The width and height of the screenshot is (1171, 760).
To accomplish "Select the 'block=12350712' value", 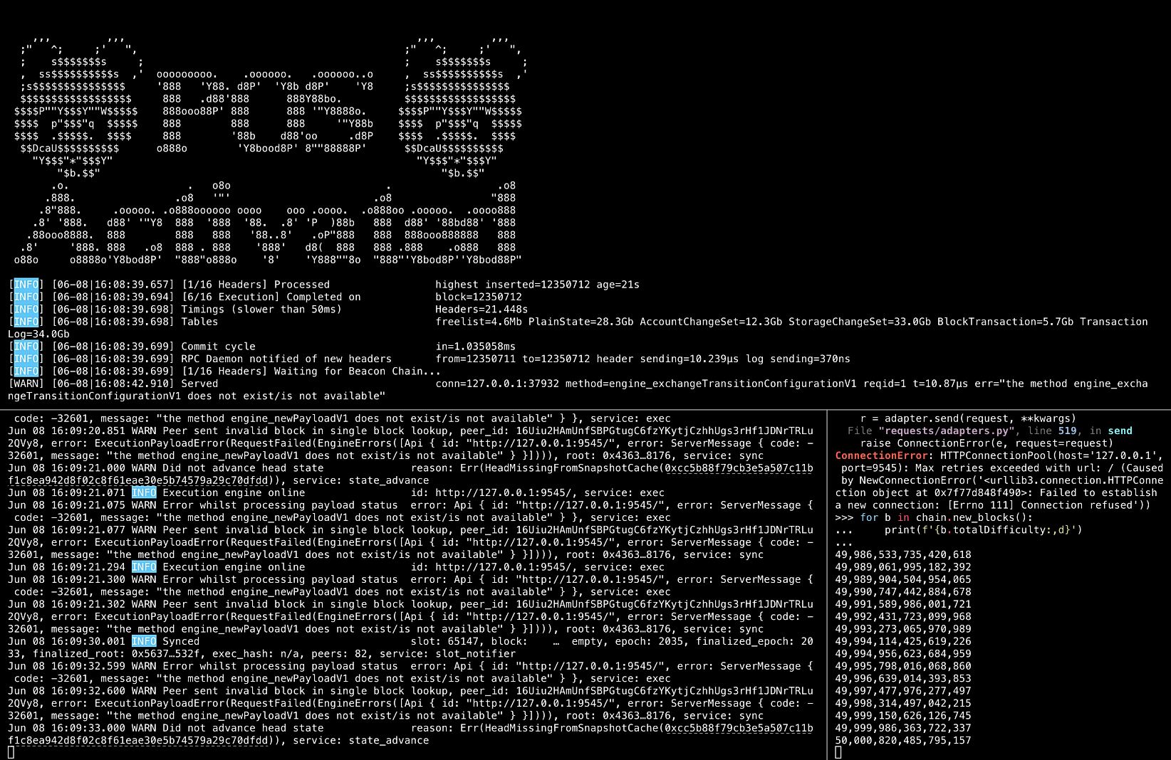I will pos(479,297).
